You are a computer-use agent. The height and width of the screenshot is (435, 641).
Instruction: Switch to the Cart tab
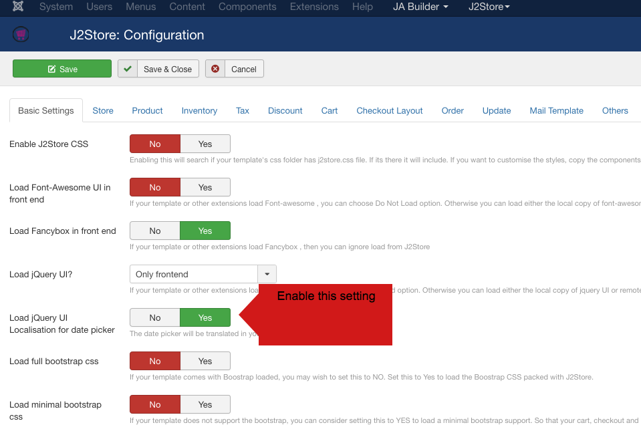pos(330,110)
